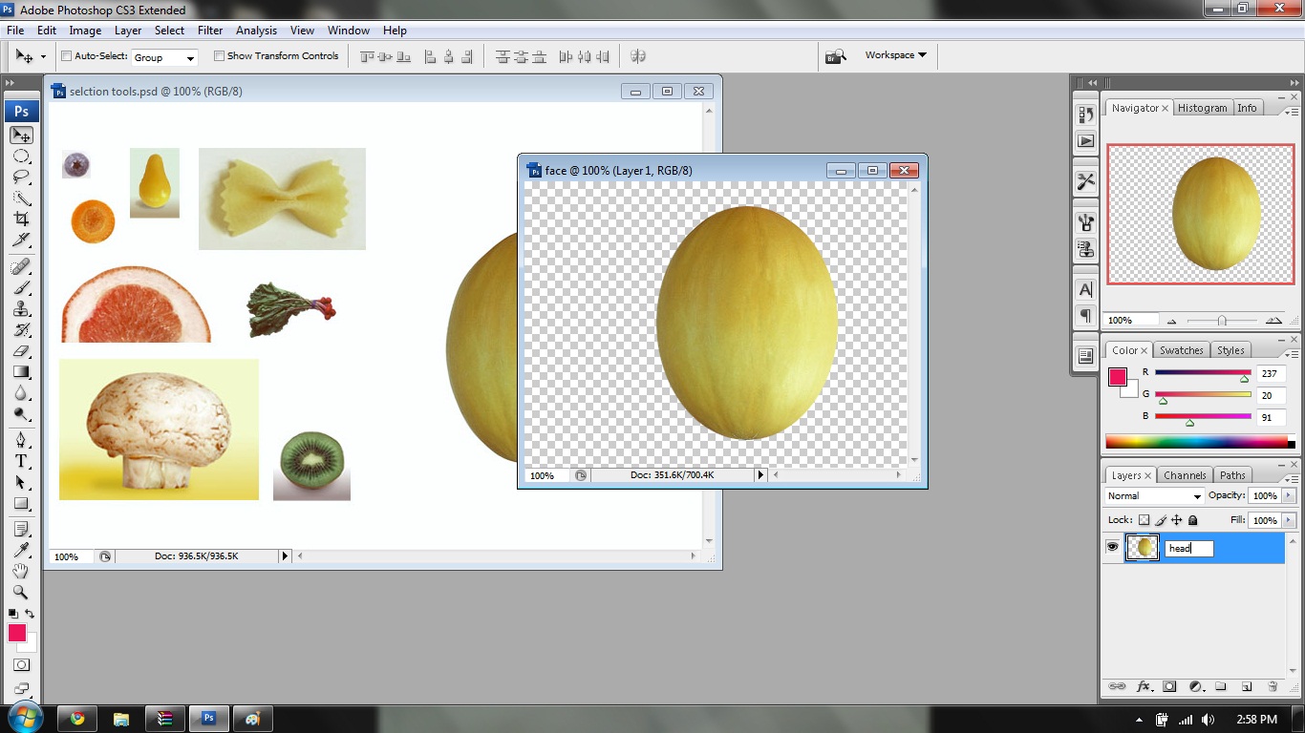The width and height of the screenshot is (1305, 733).
Task: Open the Analysis menu
Action: coord(256,31)
